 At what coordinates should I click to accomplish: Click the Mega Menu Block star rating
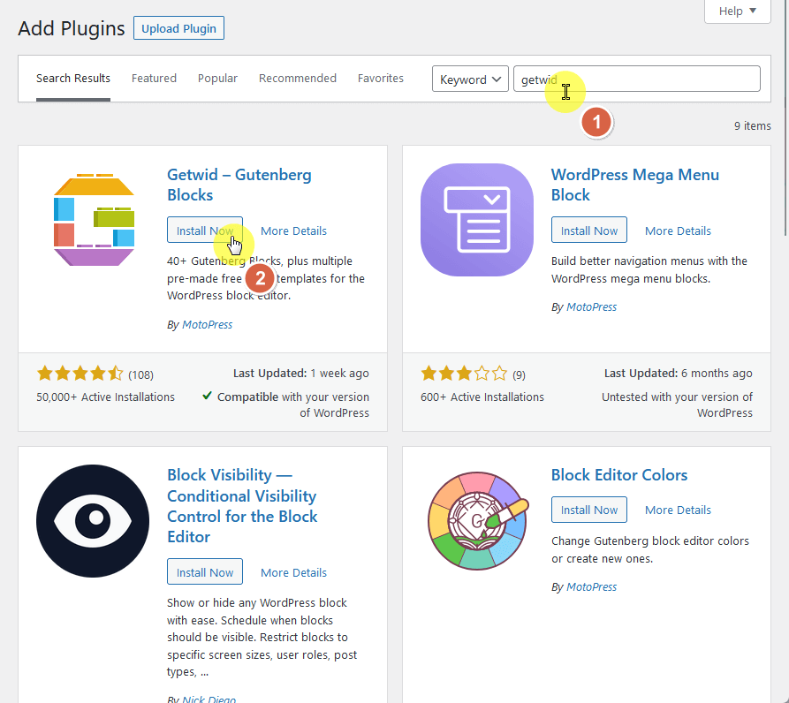pos(464,374)
